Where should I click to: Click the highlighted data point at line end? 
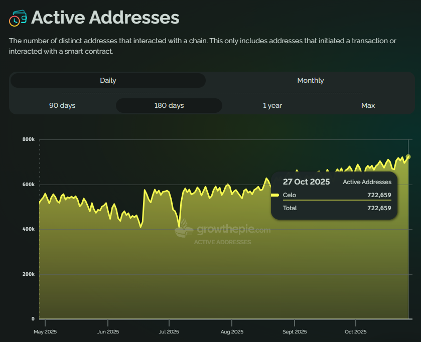(408, 157)
